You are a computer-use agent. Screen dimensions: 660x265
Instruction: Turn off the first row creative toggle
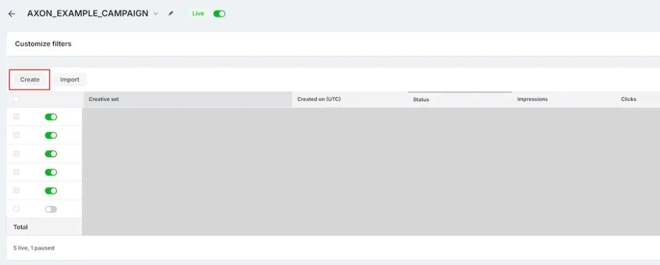[51, 117]
